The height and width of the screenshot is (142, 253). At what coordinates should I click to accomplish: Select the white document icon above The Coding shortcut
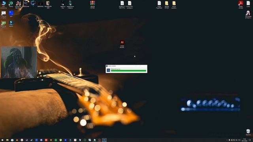pyautogui.click(x=248, y=4)
